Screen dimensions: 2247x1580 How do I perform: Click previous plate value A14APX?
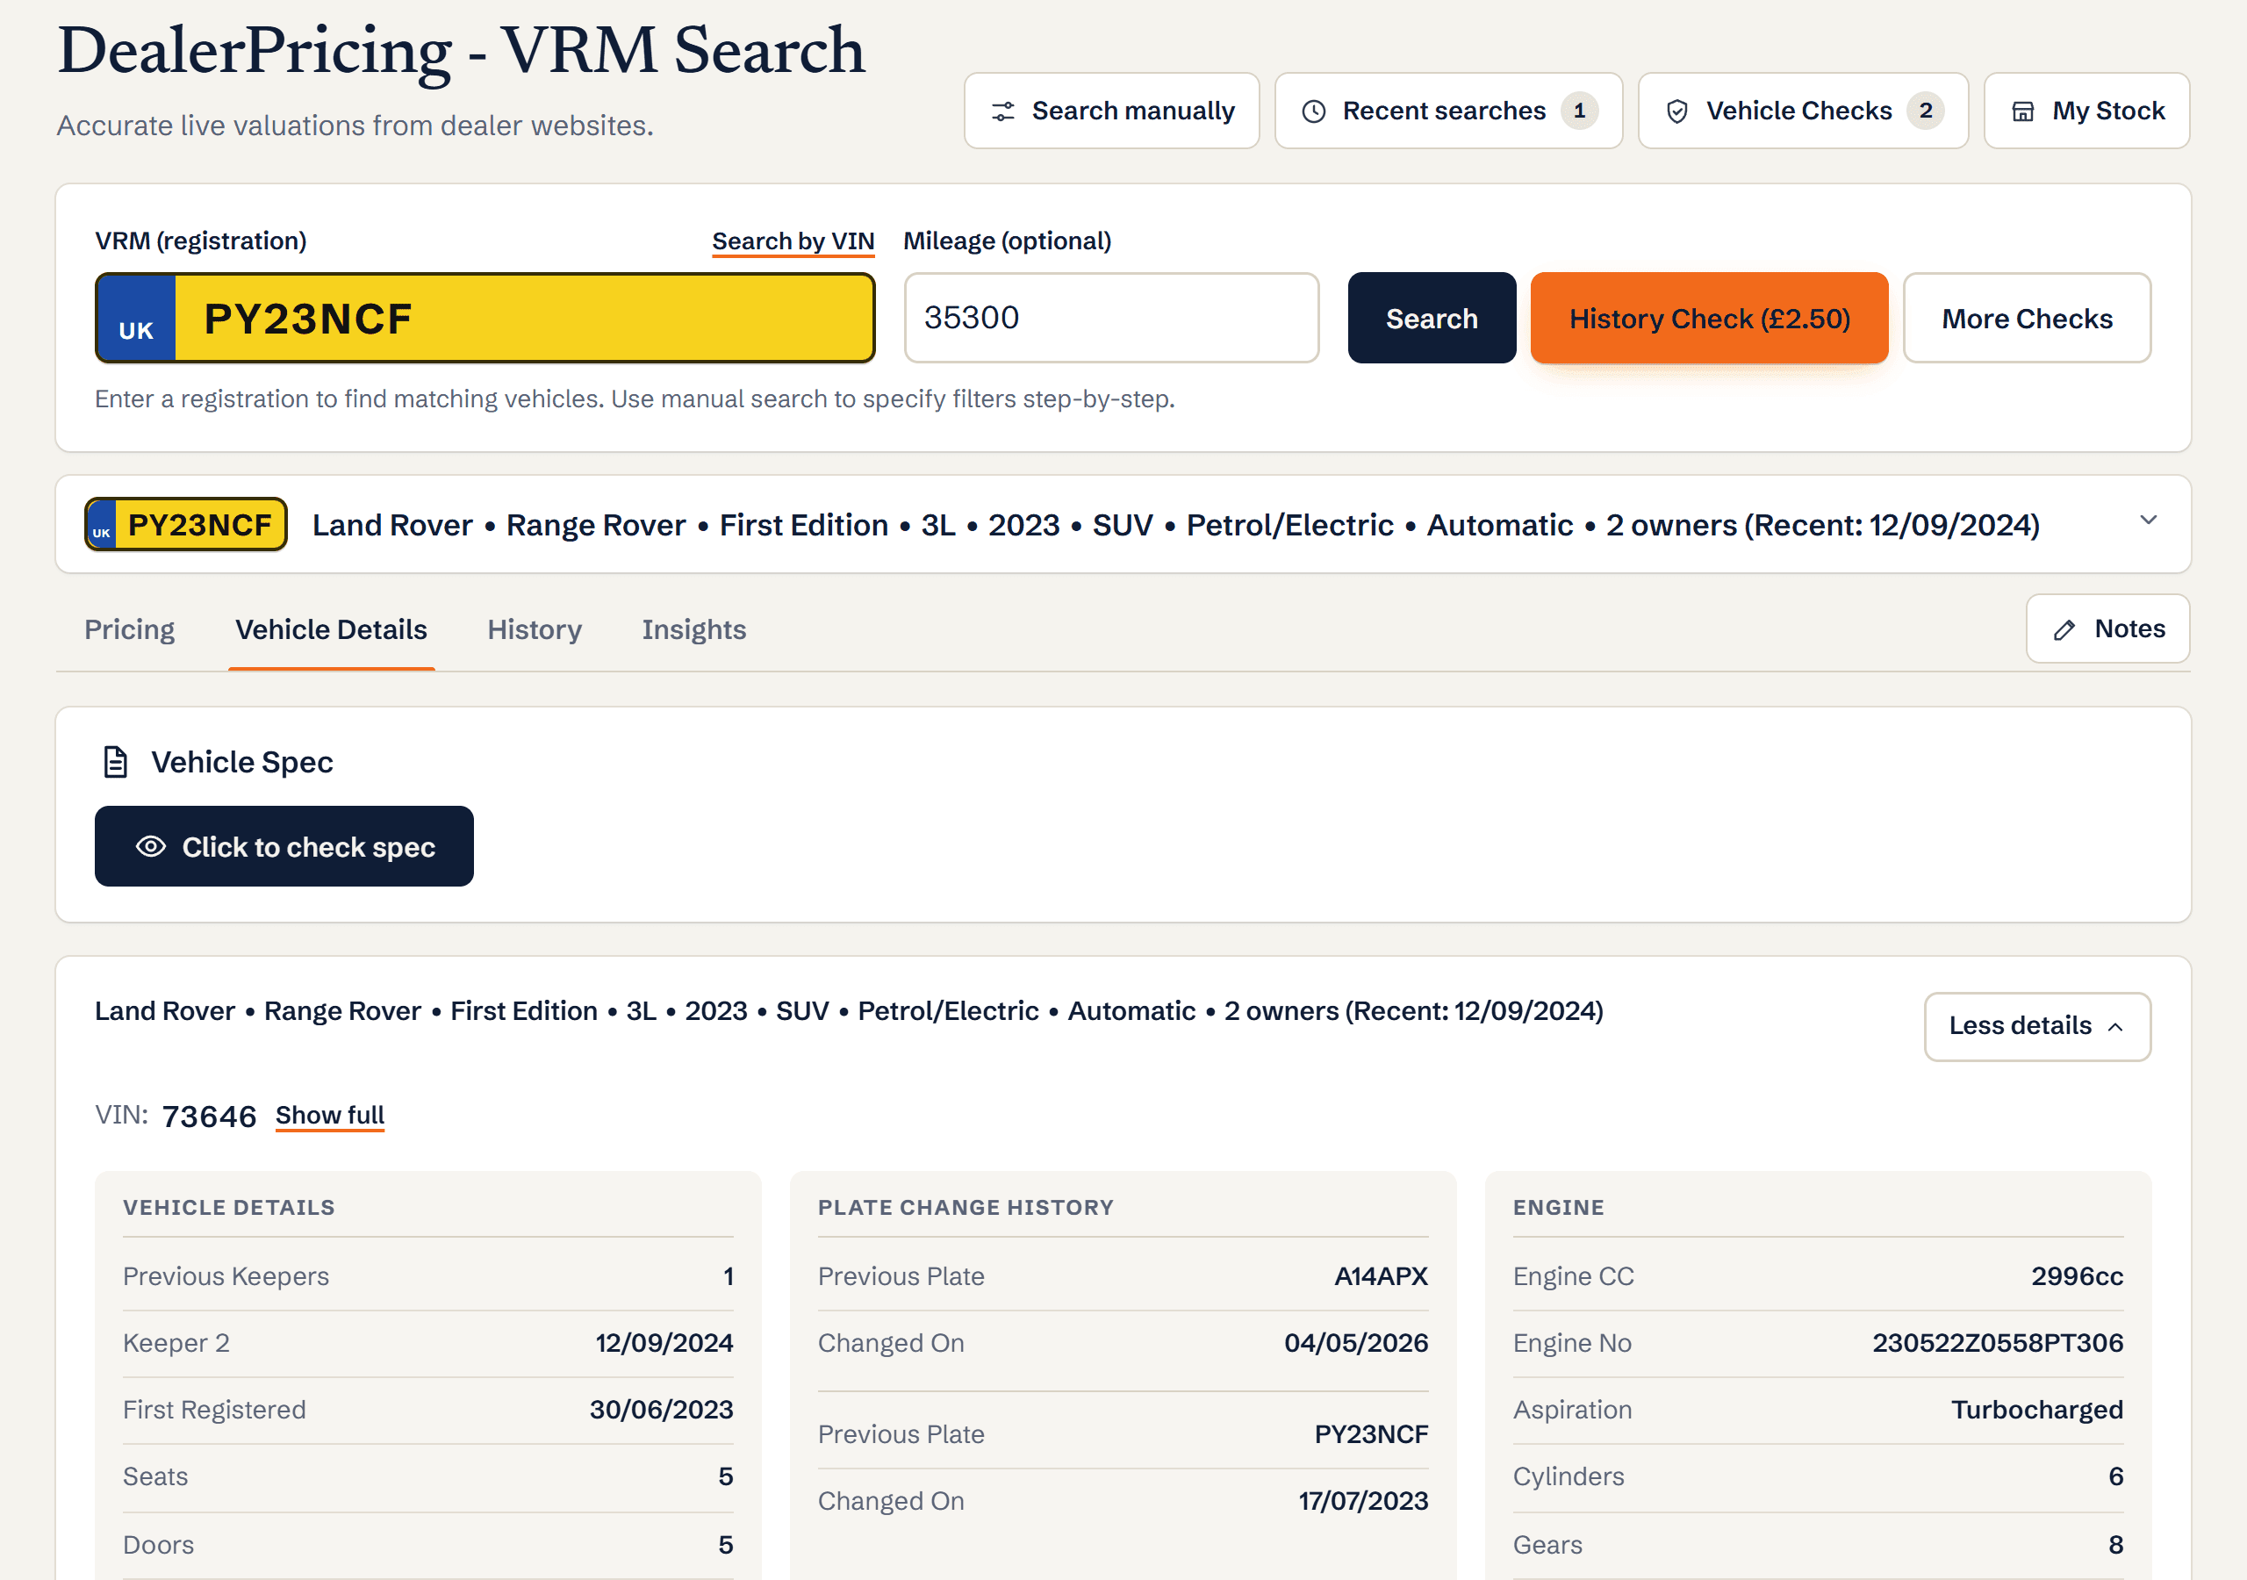1381,1275
